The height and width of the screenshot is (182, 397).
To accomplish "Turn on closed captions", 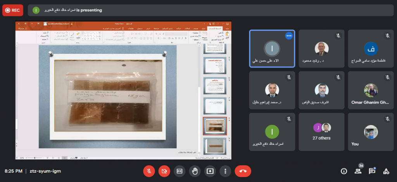I will (179, 171).
